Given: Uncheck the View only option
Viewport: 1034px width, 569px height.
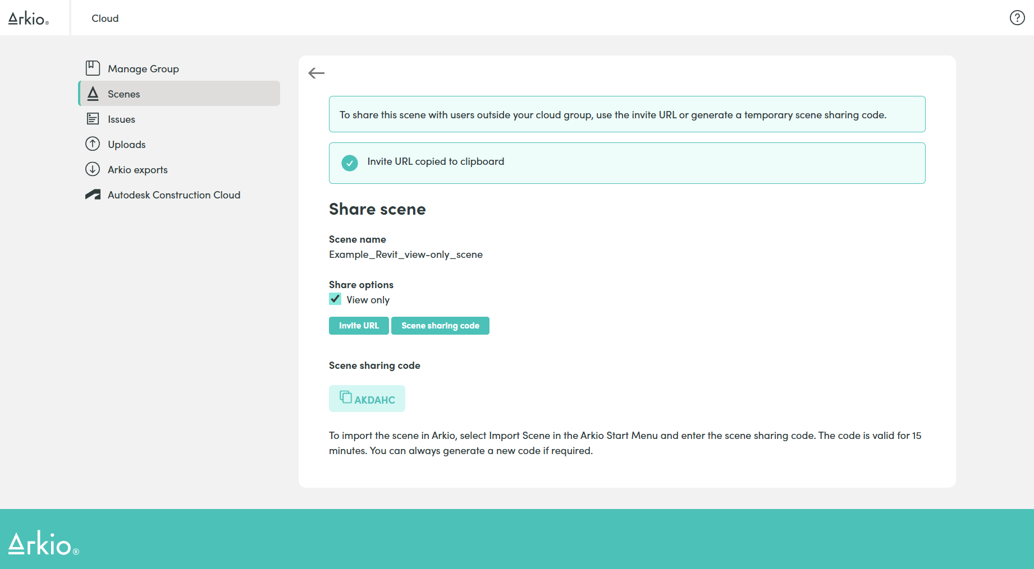Looking at the screenshot, I should point(335,299).
